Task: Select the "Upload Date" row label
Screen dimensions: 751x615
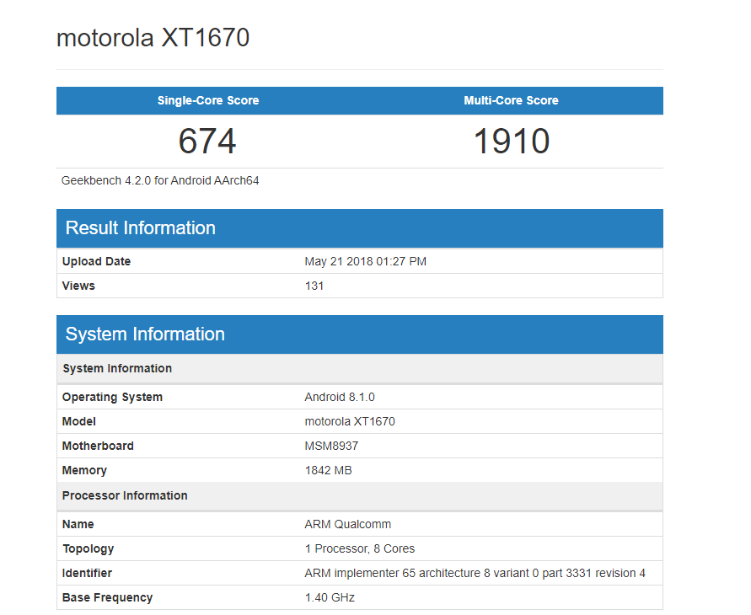Action: click(x=96, y=261)
